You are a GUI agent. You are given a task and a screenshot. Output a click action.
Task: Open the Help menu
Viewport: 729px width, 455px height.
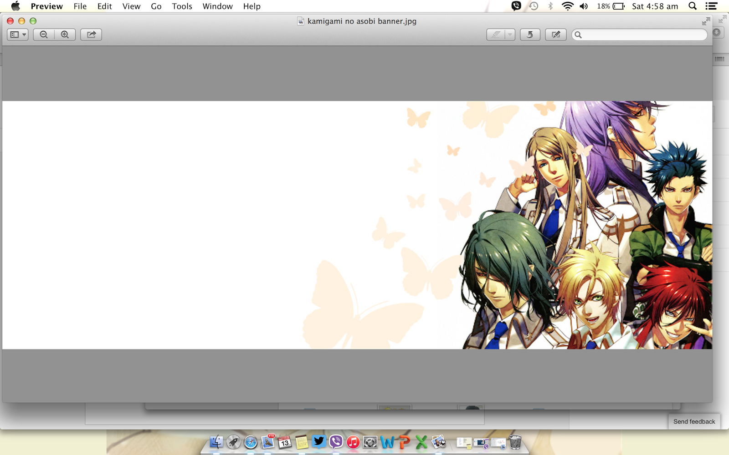(252, 6)
